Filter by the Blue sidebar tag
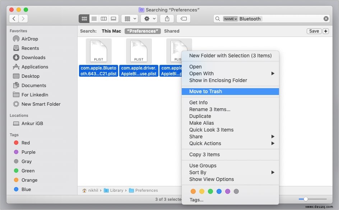339x210 pixels. pos(22,189)
